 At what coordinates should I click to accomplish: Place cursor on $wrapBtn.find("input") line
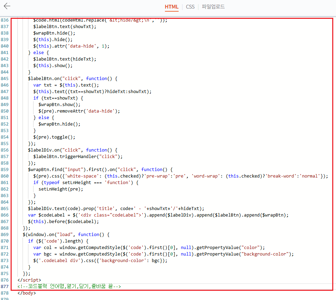click(x=100, y=170)
